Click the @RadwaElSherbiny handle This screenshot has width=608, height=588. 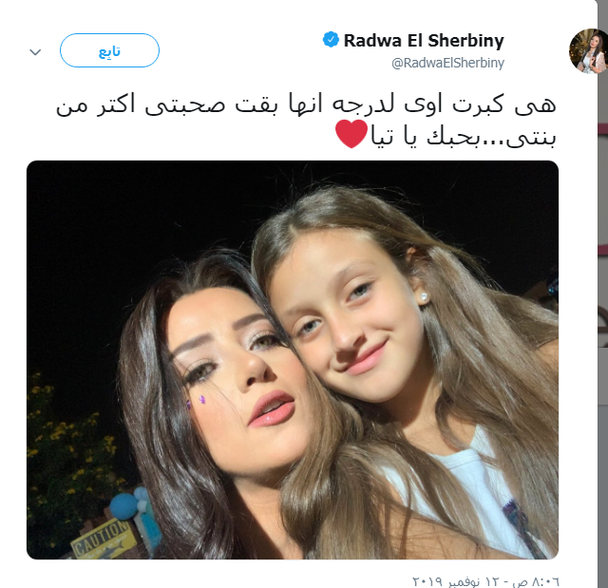pyautogui.click(x=447, y=63)
